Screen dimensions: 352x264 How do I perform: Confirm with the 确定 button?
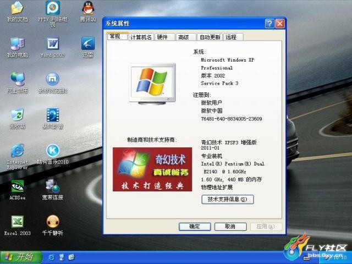pyautogui.click(x=195, y=227)
